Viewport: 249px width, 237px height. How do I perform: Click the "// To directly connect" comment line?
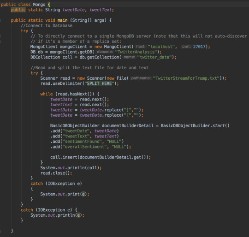[x=138, y=36]
